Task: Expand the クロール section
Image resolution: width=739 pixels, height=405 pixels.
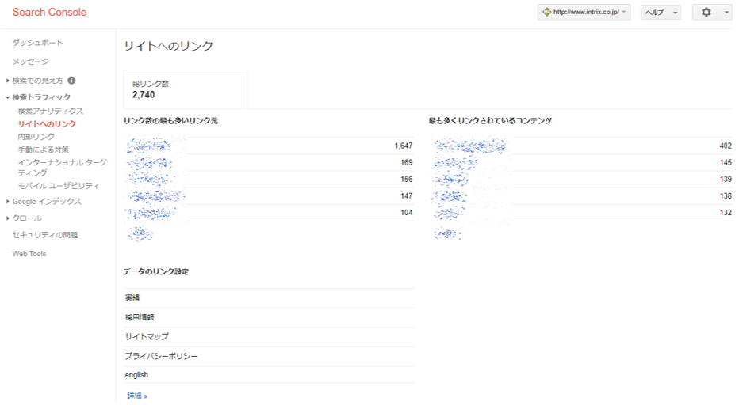Action: point(26,218)
